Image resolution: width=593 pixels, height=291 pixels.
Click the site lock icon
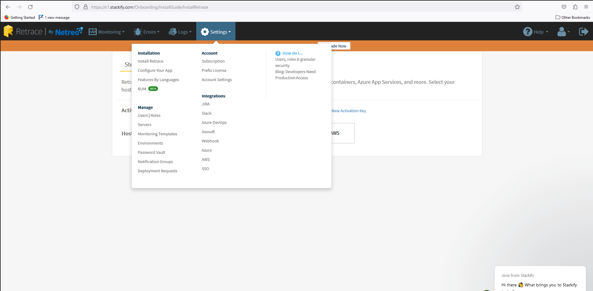pyautogui.click(x=86, y=7)
